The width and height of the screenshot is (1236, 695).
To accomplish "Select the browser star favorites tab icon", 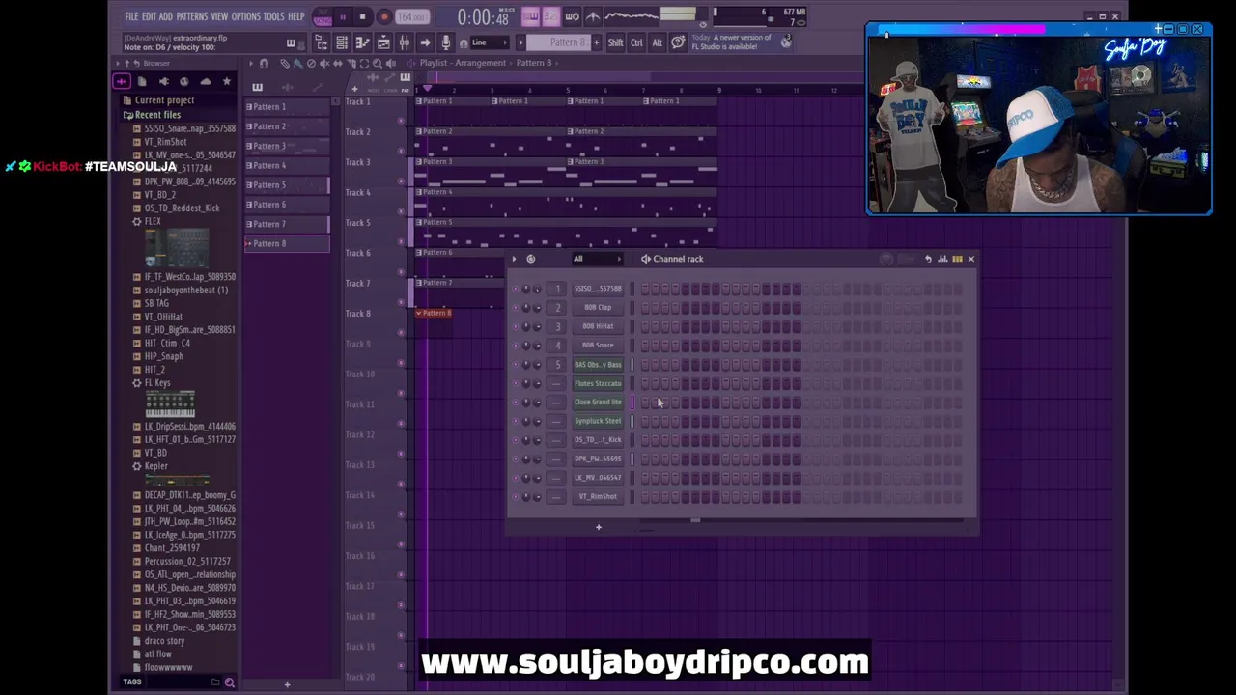I will [x=227, y=82].
